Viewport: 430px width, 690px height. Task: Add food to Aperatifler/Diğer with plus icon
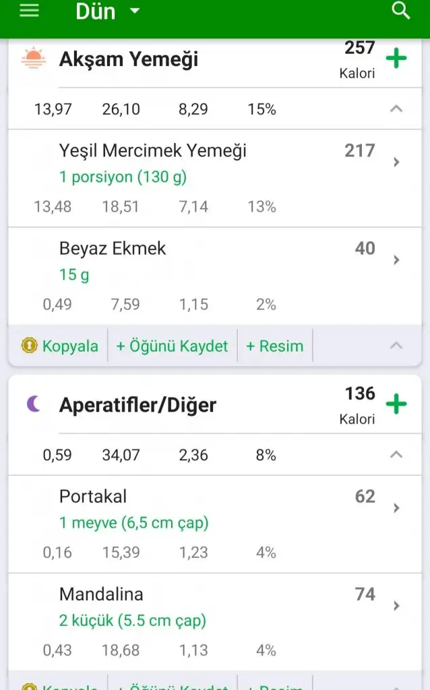[x=396, y=404]
